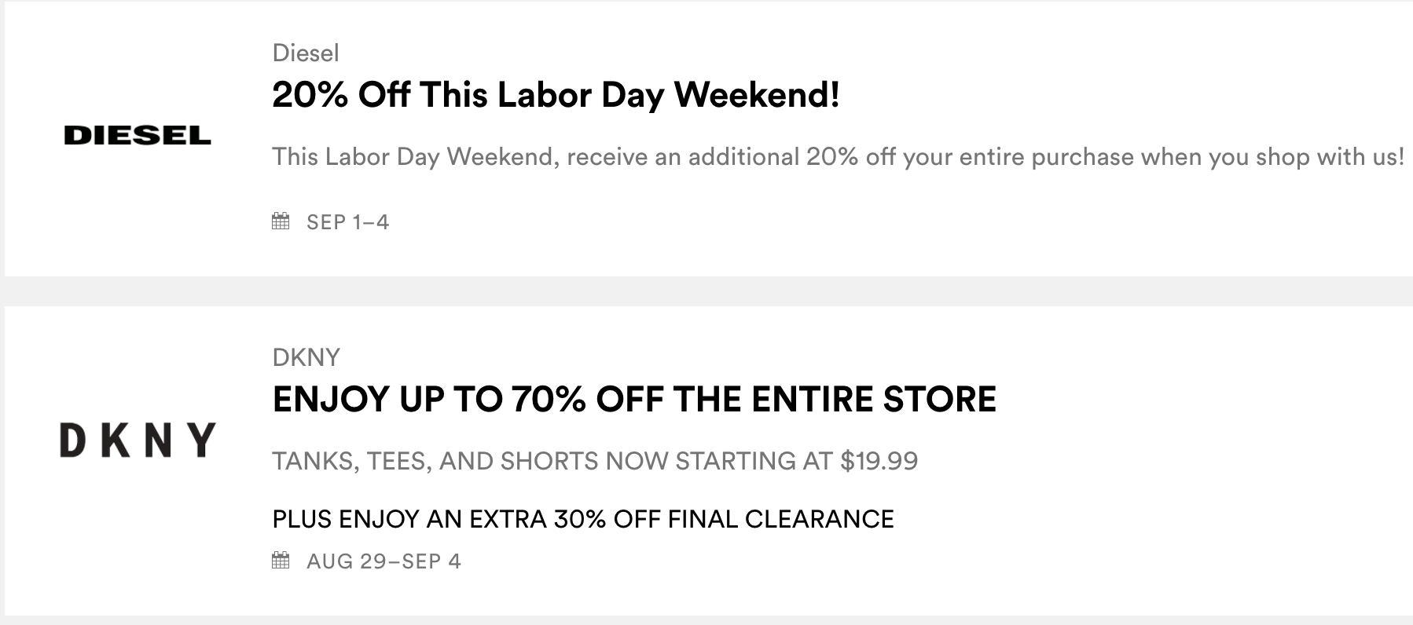
Task: Open the Diesel brand logo image
Action: 138,136
